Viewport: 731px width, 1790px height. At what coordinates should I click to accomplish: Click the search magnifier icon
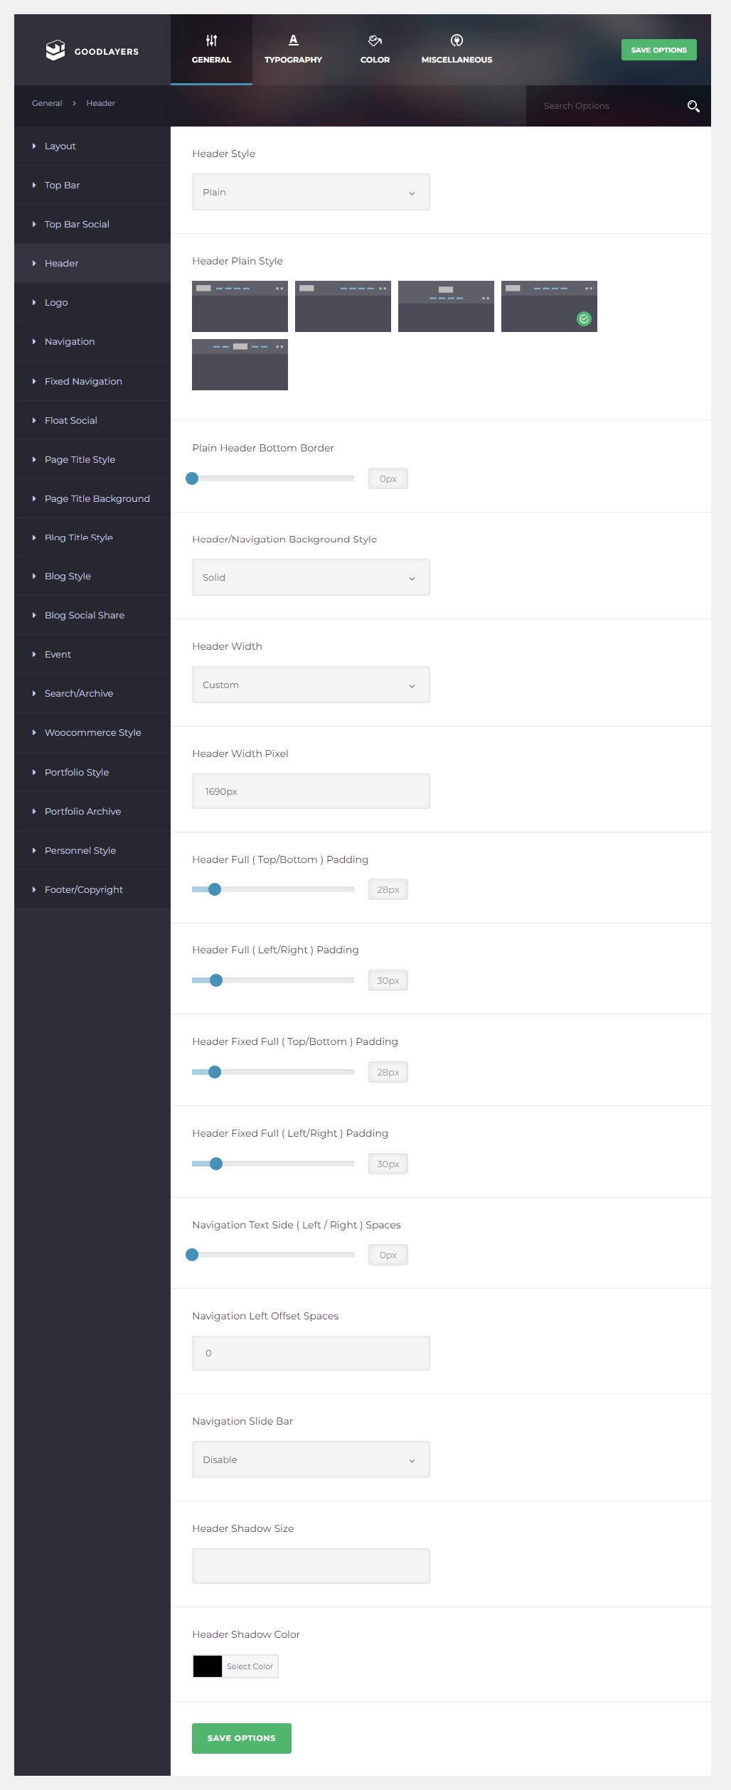[x=693, y=107]
